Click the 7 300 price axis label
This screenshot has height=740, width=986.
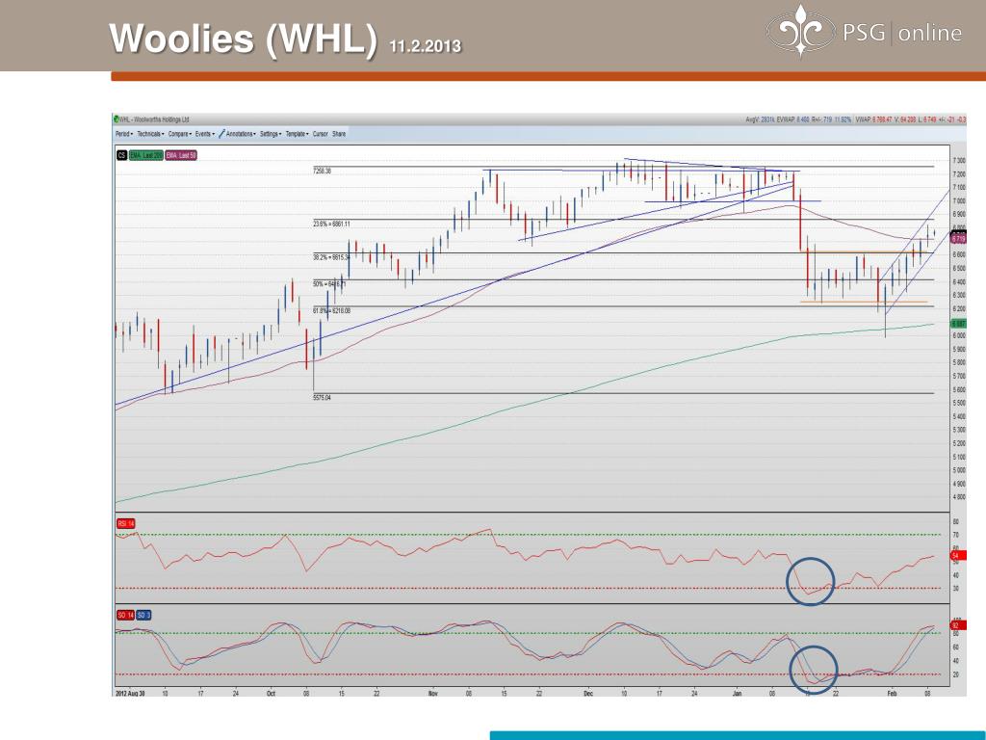click(x=959, y=161)
